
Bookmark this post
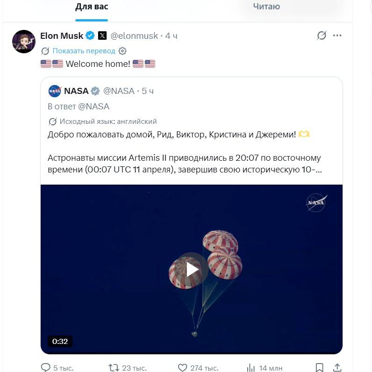(319, 367)
